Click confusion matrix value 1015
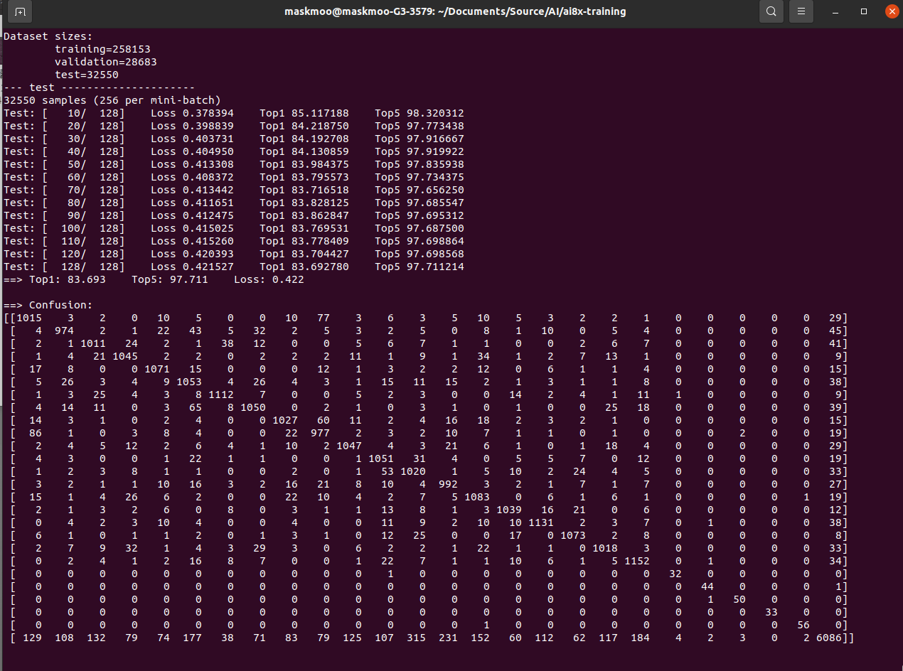Screen dimensions: 903x671 pos(29,318)
